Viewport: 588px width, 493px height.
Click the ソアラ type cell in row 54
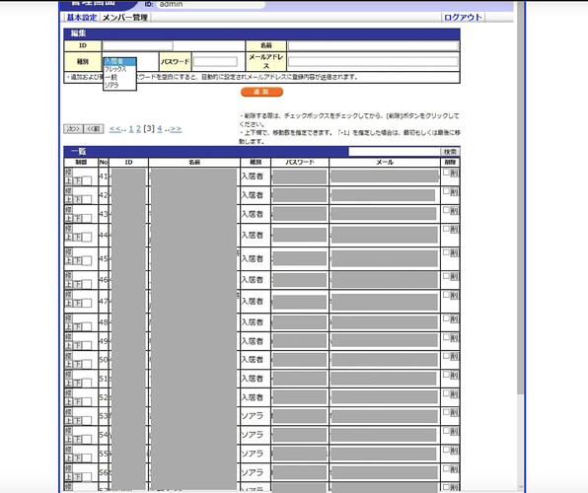[x=255, y=435]
